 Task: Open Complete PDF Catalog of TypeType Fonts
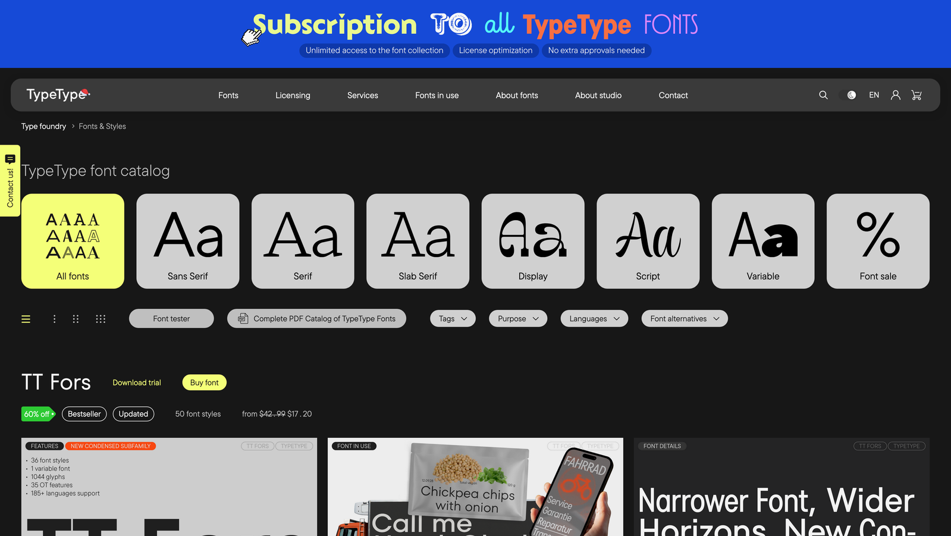point(316,318)
